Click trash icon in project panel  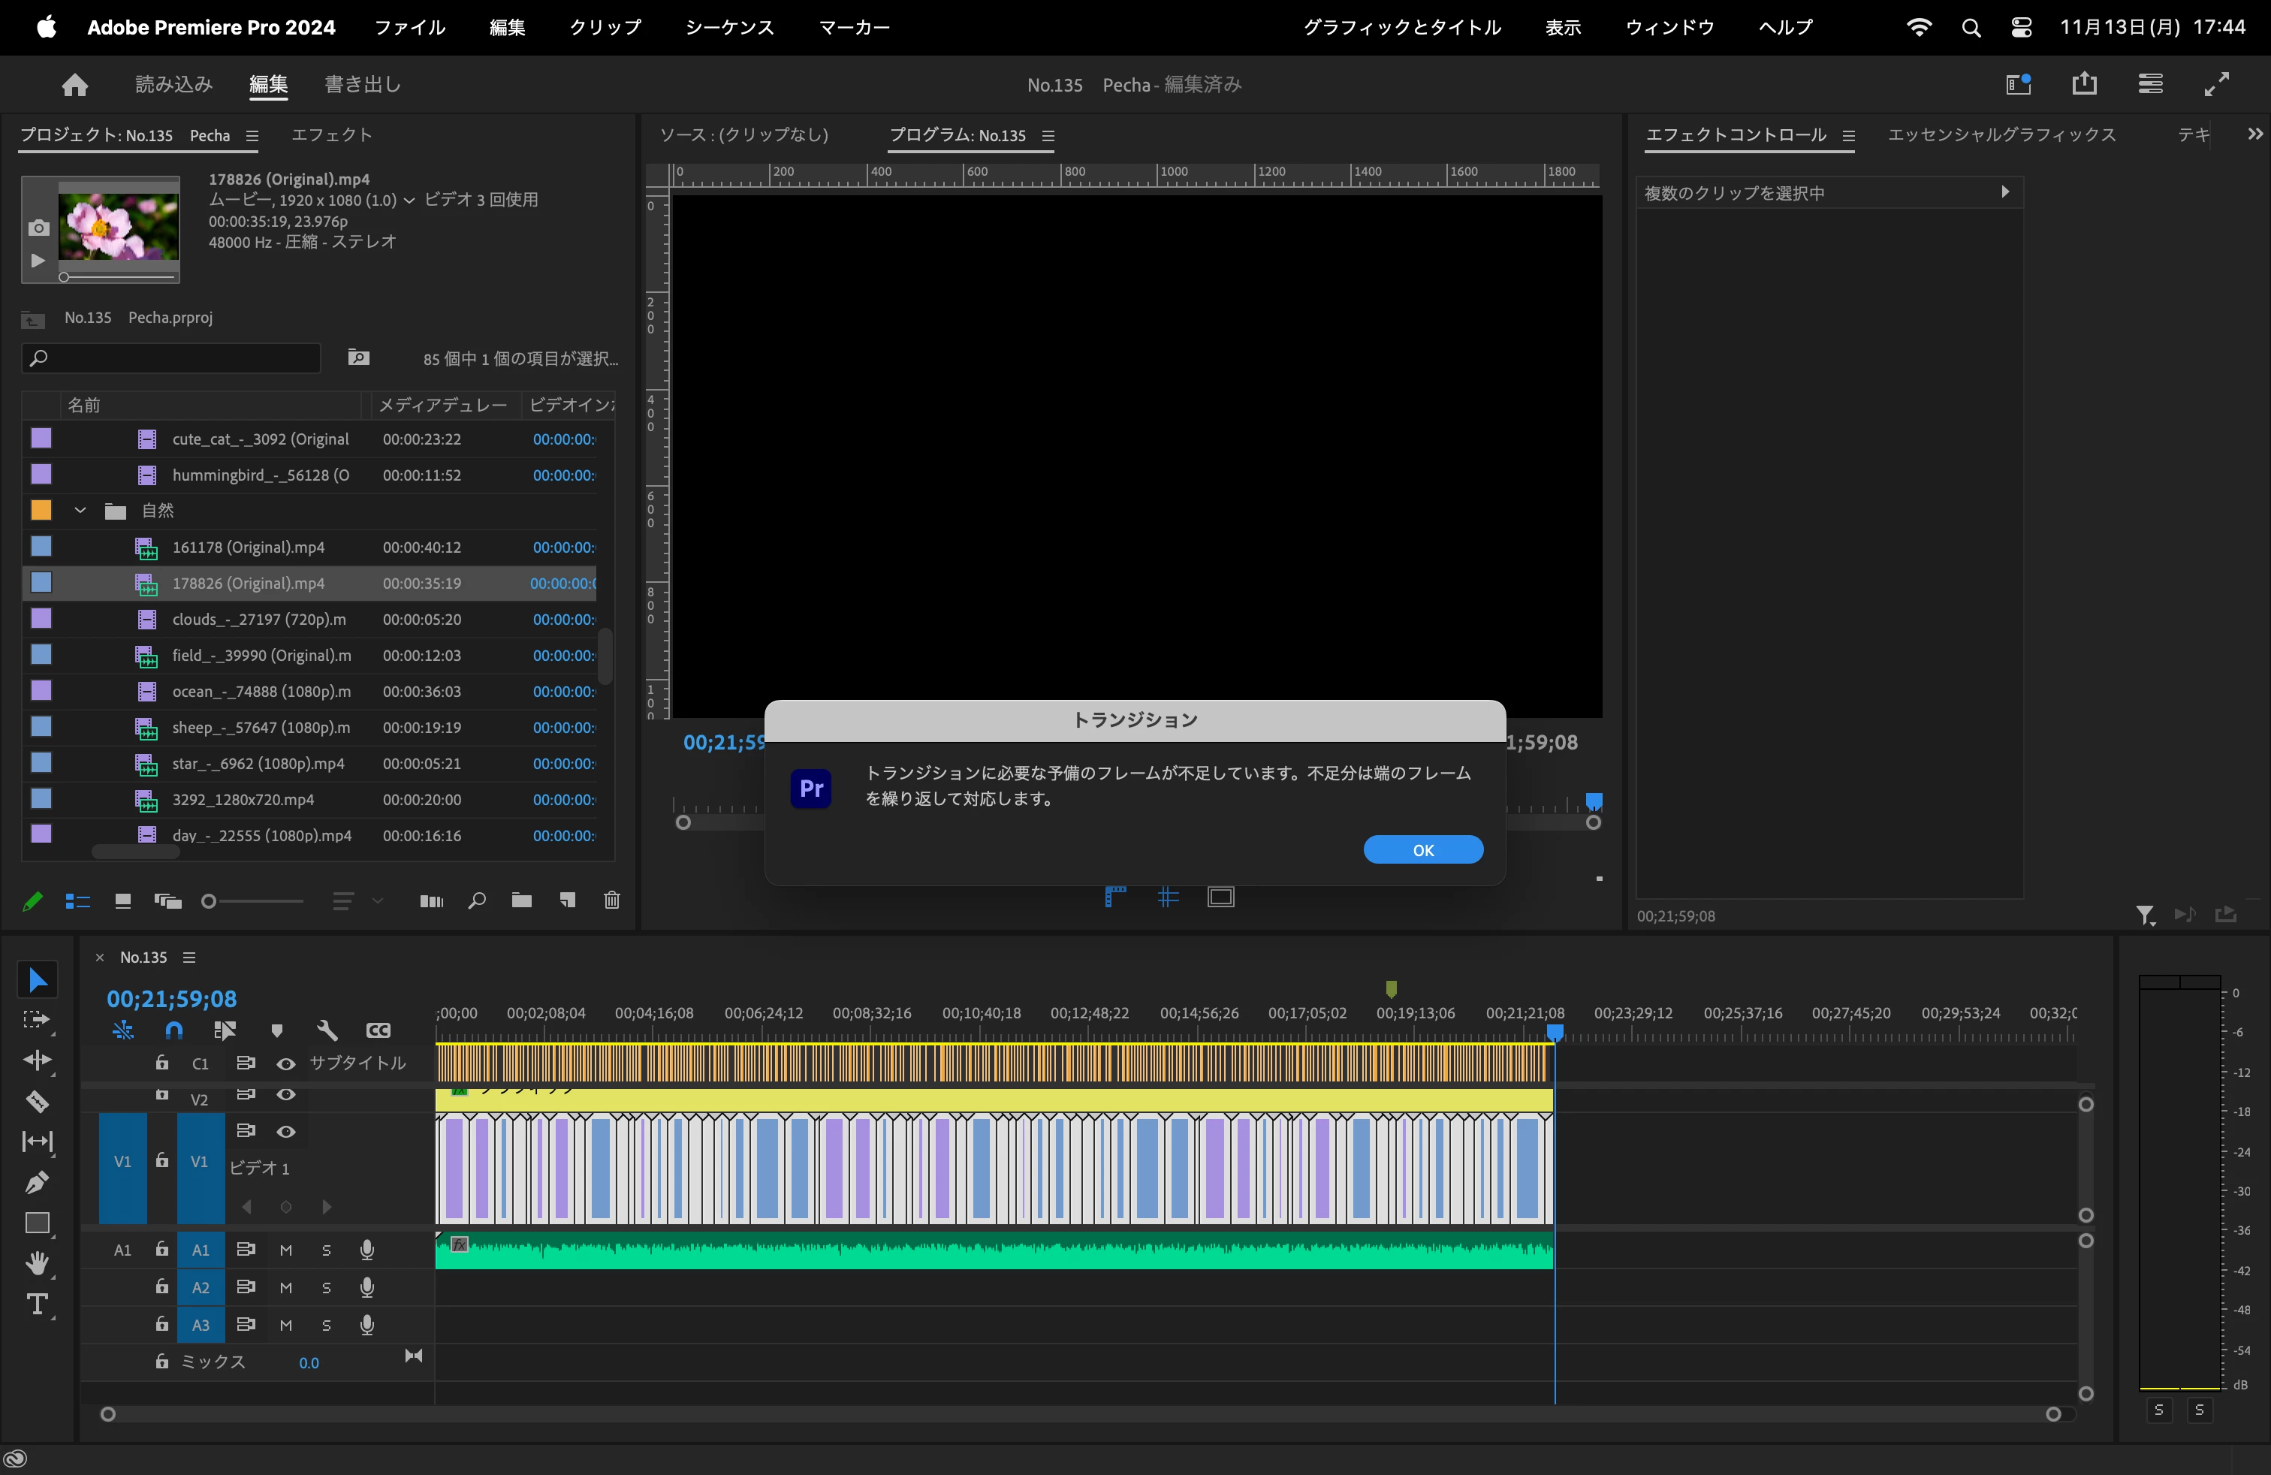[x=611, y=900]
